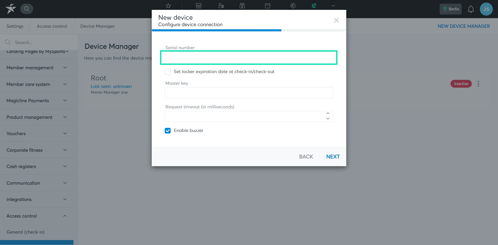Image resolution: width=498 pixels, height=245 pixels.
Task: Select the Root device title
Action: coord(99,78)
